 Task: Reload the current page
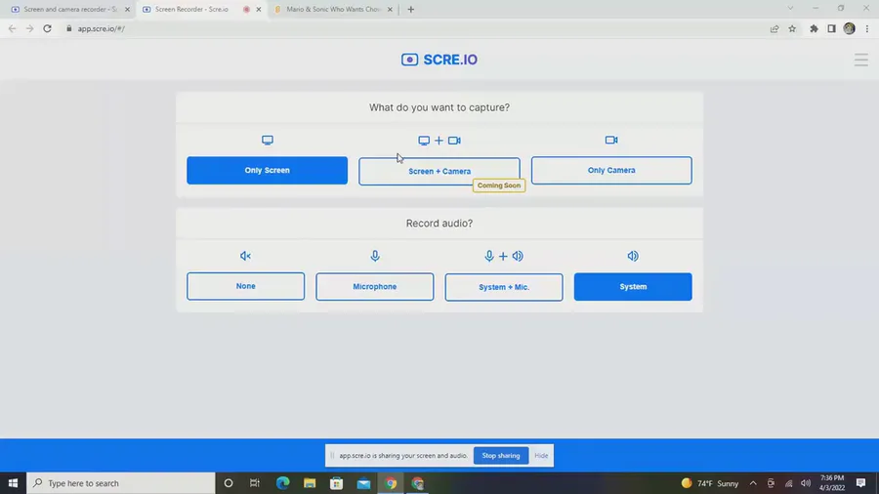[x=47, y=28]
